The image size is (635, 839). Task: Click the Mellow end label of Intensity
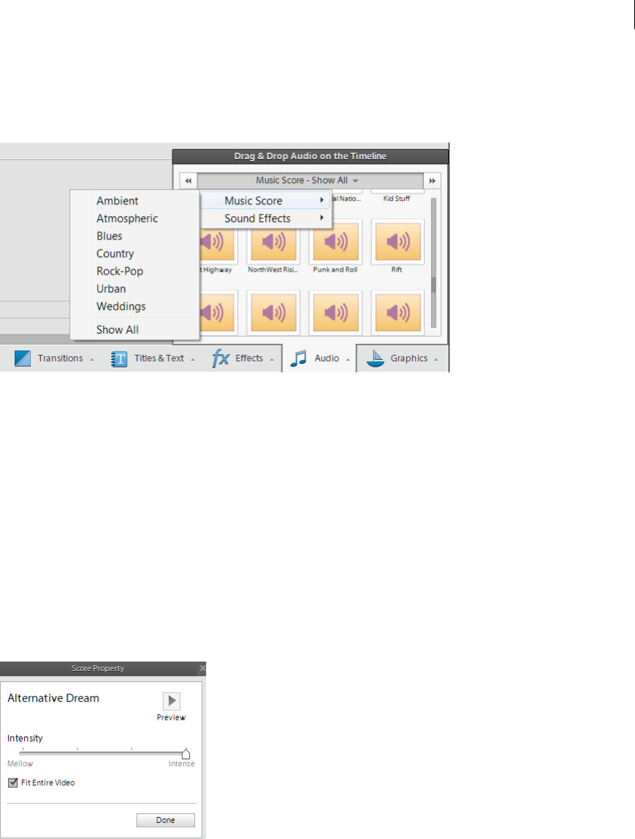20,764
